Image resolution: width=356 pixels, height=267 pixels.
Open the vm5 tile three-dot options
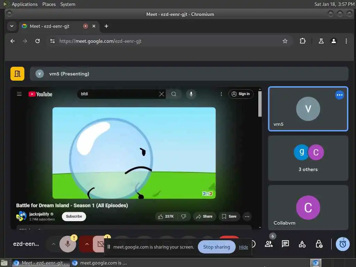pyautogui.click(x=339, y=95)
